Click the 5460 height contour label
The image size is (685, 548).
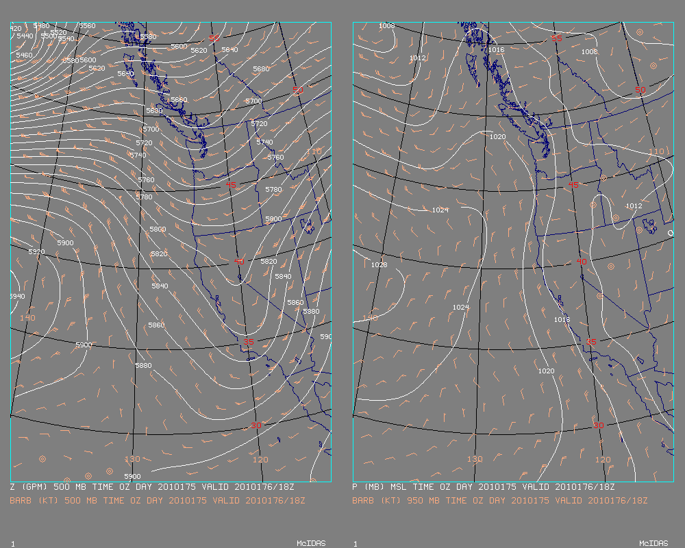point(24,55)
